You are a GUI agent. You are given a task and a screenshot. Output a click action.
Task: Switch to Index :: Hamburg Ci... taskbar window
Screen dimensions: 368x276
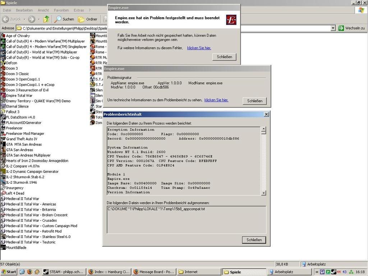coord(109,272)
